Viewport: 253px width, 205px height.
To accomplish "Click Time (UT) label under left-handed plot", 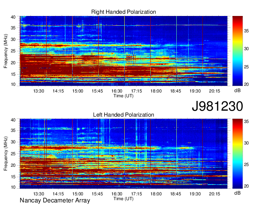I will [124, 199].
